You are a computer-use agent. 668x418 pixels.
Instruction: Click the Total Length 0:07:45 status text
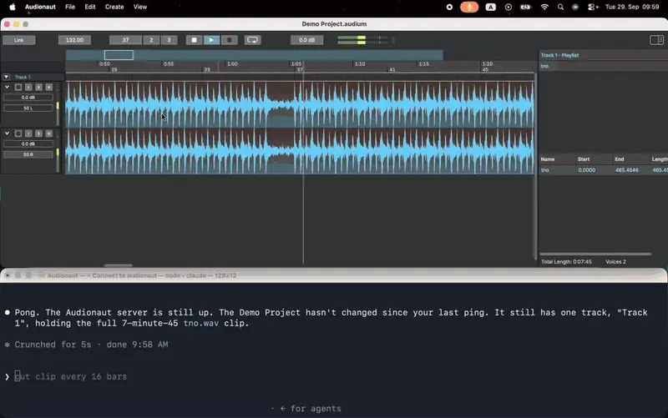(566, 262)
